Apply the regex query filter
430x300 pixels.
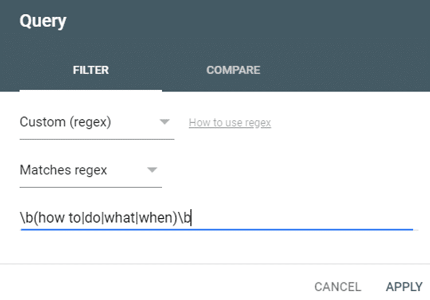[404, 287]
